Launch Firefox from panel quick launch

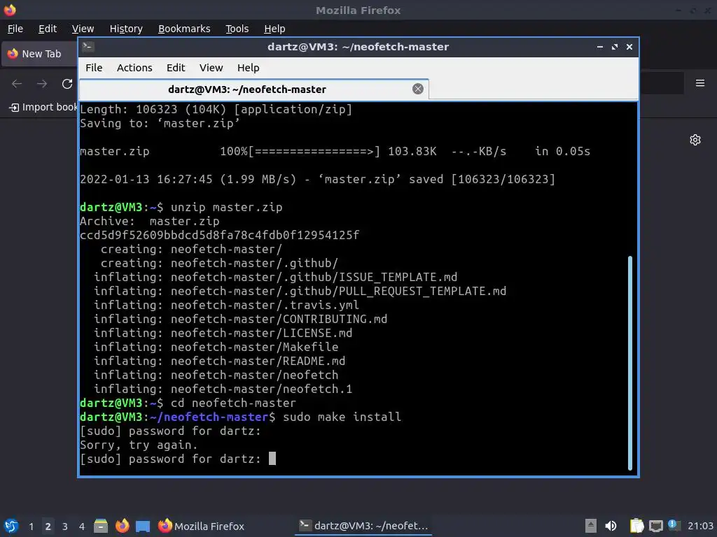tap(122, 526)
